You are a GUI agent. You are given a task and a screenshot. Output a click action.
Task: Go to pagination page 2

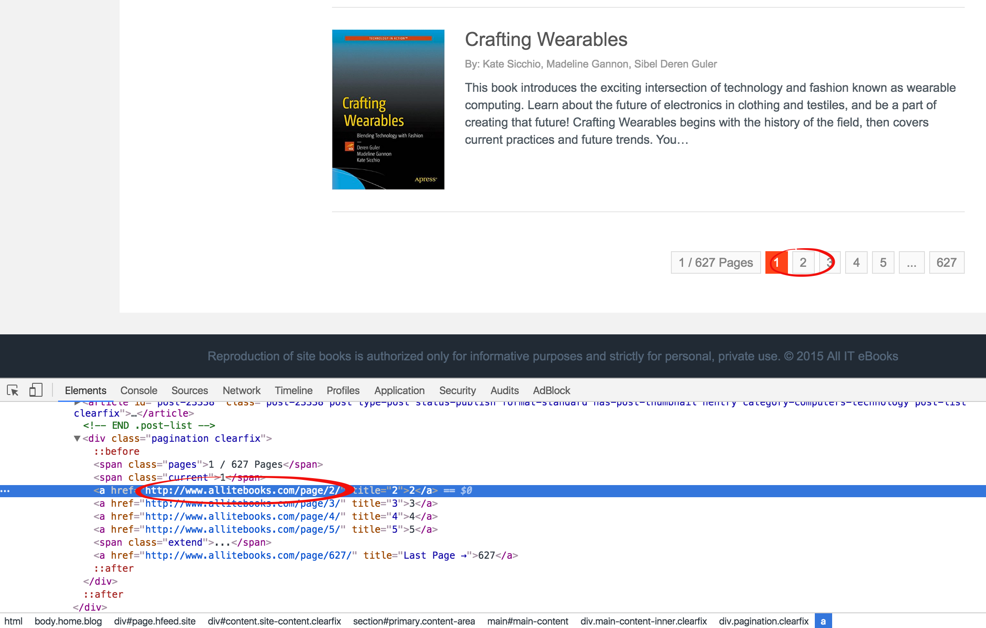click(x=803, y=262)
